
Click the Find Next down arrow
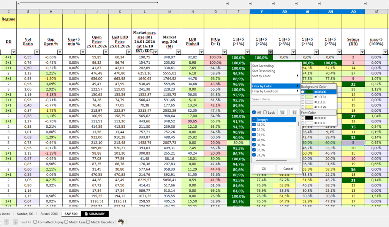[14, 222]
